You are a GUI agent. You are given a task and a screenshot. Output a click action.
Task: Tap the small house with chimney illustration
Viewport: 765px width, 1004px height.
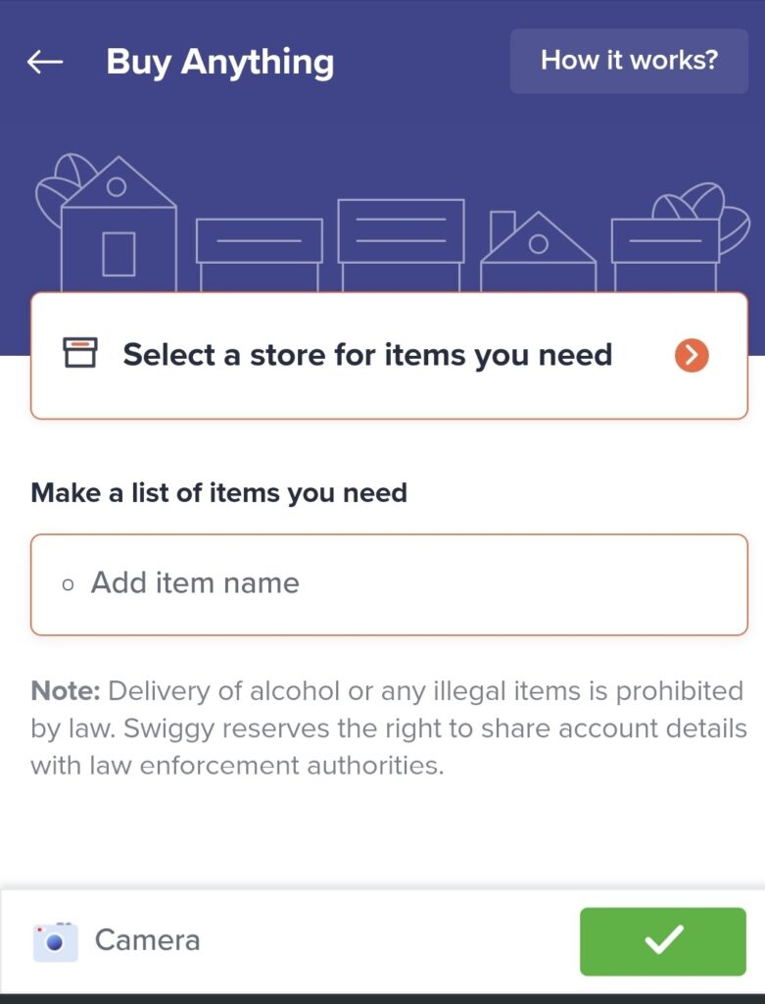pos(538,251)
